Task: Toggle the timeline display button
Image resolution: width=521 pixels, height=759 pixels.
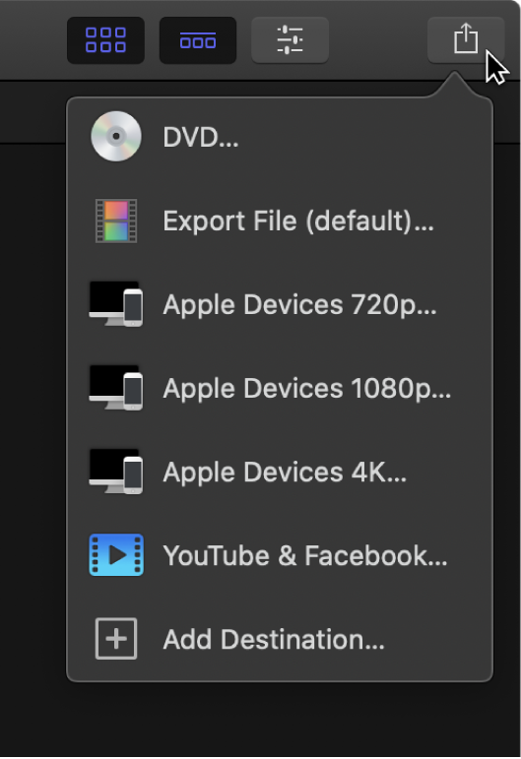Action: [198, 40]
